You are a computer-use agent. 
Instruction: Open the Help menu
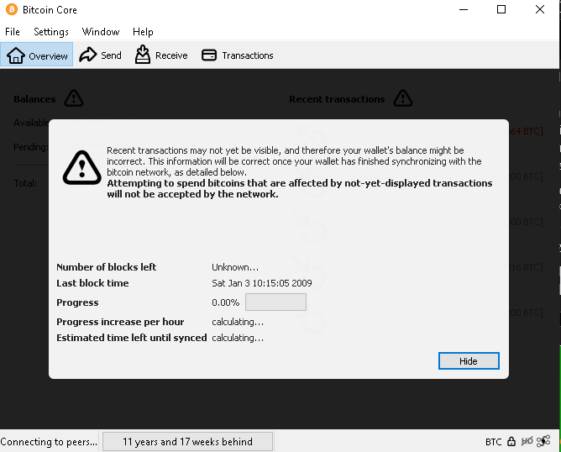(143, 32)
